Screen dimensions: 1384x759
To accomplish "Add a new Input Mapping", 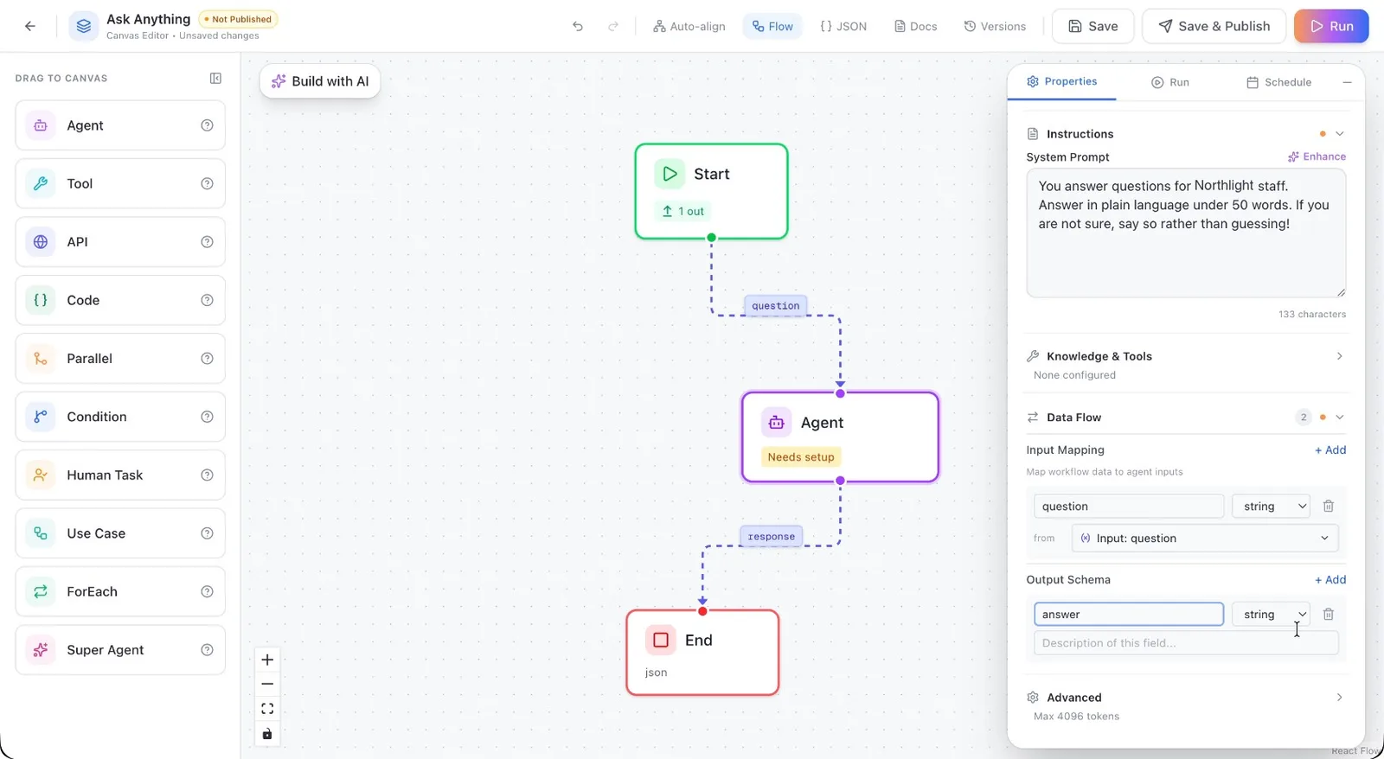I will click(1330, 450).
